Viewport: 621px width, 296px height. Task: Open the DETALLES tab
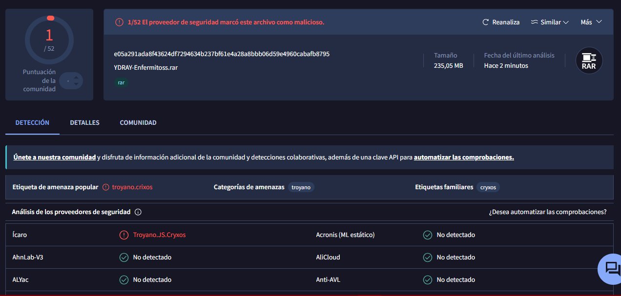84,123
